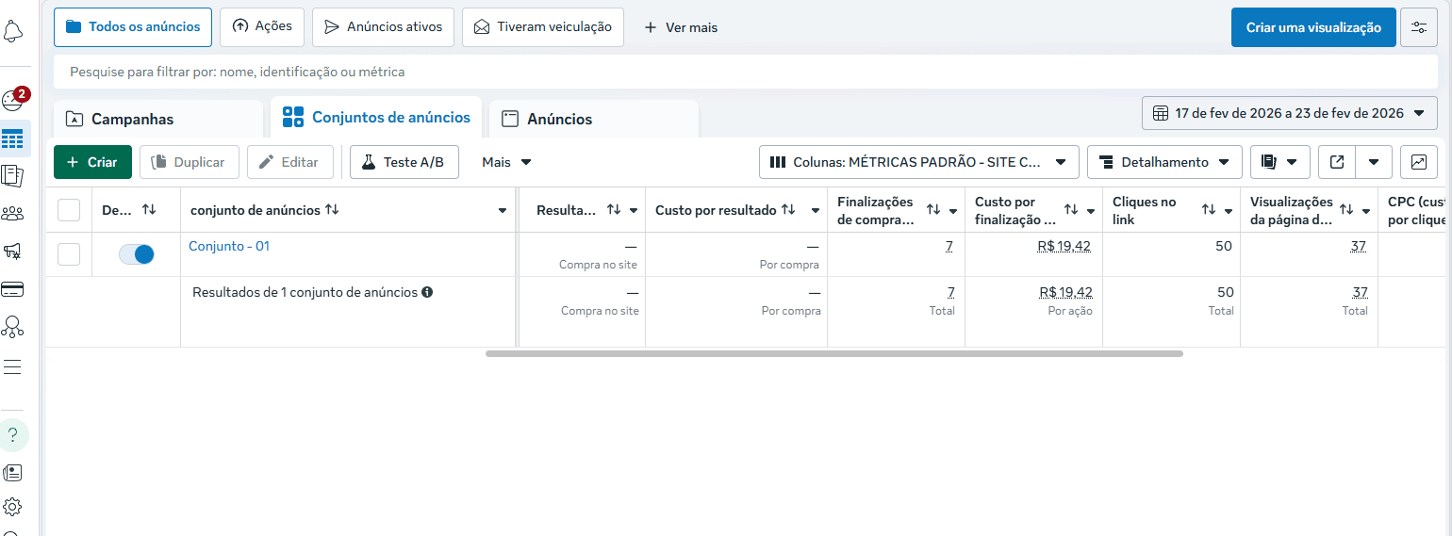The width and height of the screenshot is (1452, 536).
Task: Switch to the Anúncios tab
Action: tap(593, 119)
